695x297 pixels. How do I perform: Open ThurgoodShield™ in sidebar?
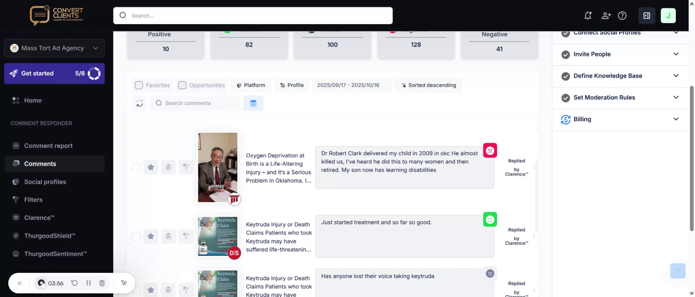click(x=55, y=236)
